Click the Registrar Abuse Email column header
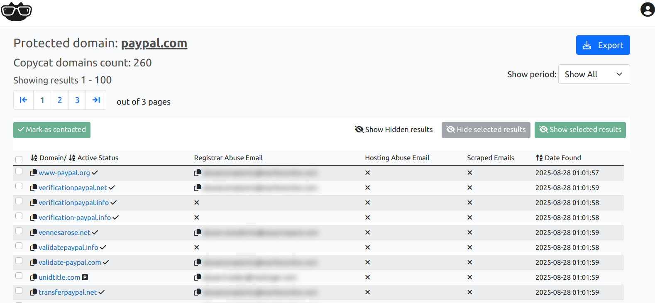Screen dimensions: 655x303 [228, 158]
